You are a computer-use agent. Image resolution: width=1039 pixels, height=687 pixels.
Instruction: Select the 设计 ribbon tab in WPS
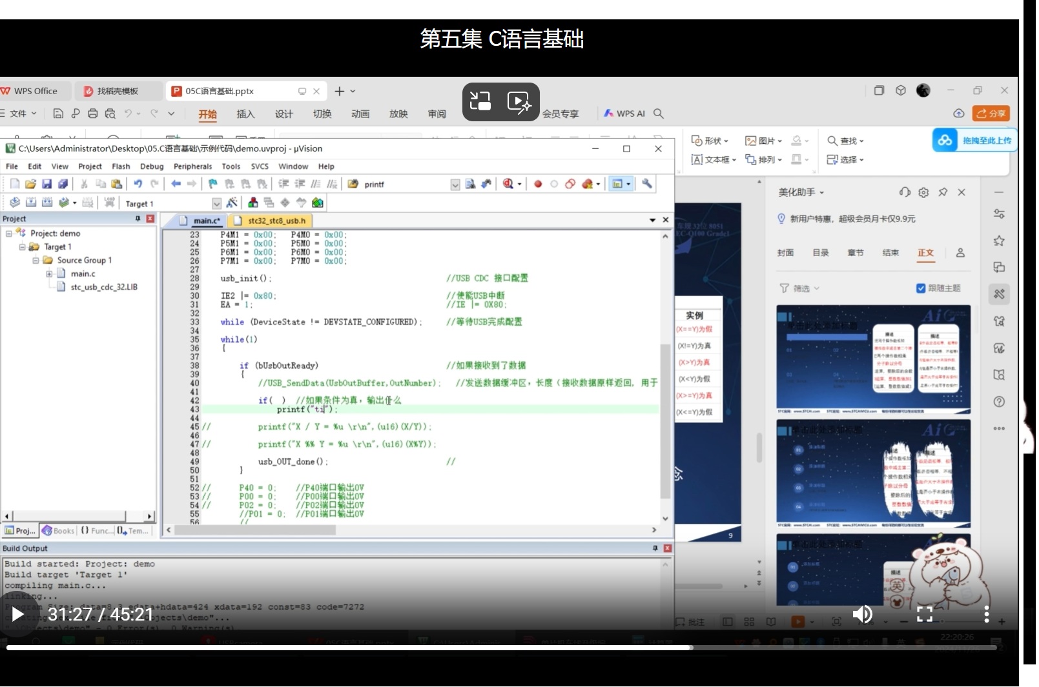pyautogui.click(x=283, y=114)
